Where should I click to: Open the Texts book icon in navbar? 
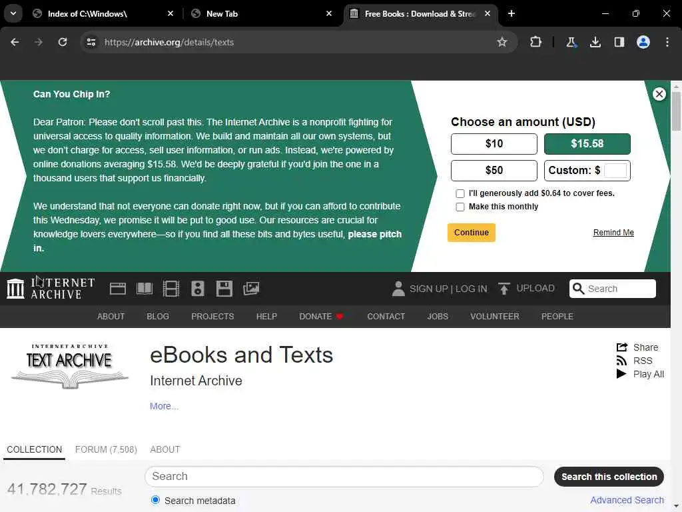[145, 289]
